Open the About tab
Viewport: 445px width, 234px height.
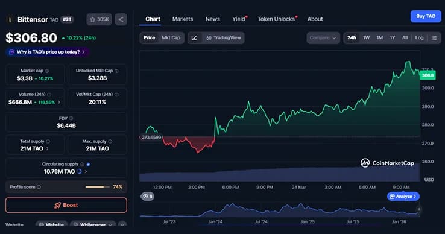[315, 19]
